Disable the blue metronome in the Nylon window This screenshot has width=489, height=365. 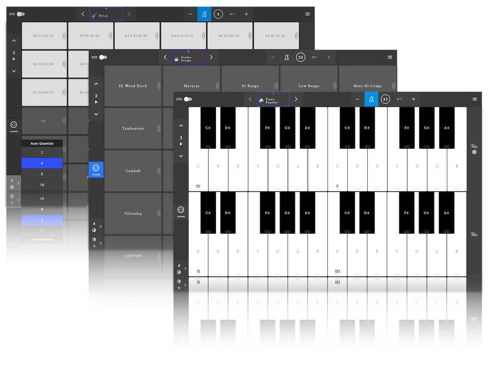204,14
